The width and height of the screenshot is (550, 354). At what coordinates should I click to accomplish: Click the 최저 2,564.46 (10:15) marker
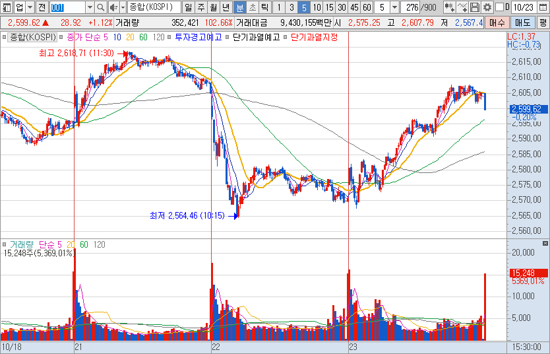(187, 215)
